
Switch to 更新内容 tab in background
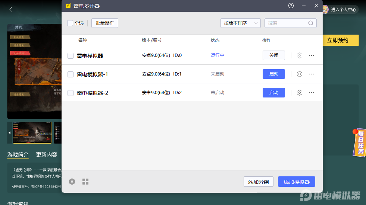pyautogui.click(x=47, y=155)
